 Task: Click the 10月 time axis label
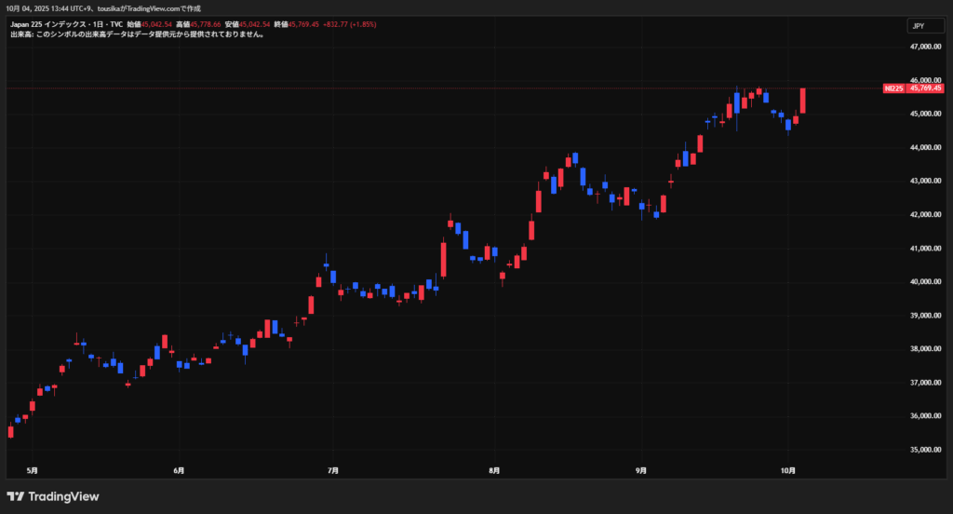pos(788,471)
